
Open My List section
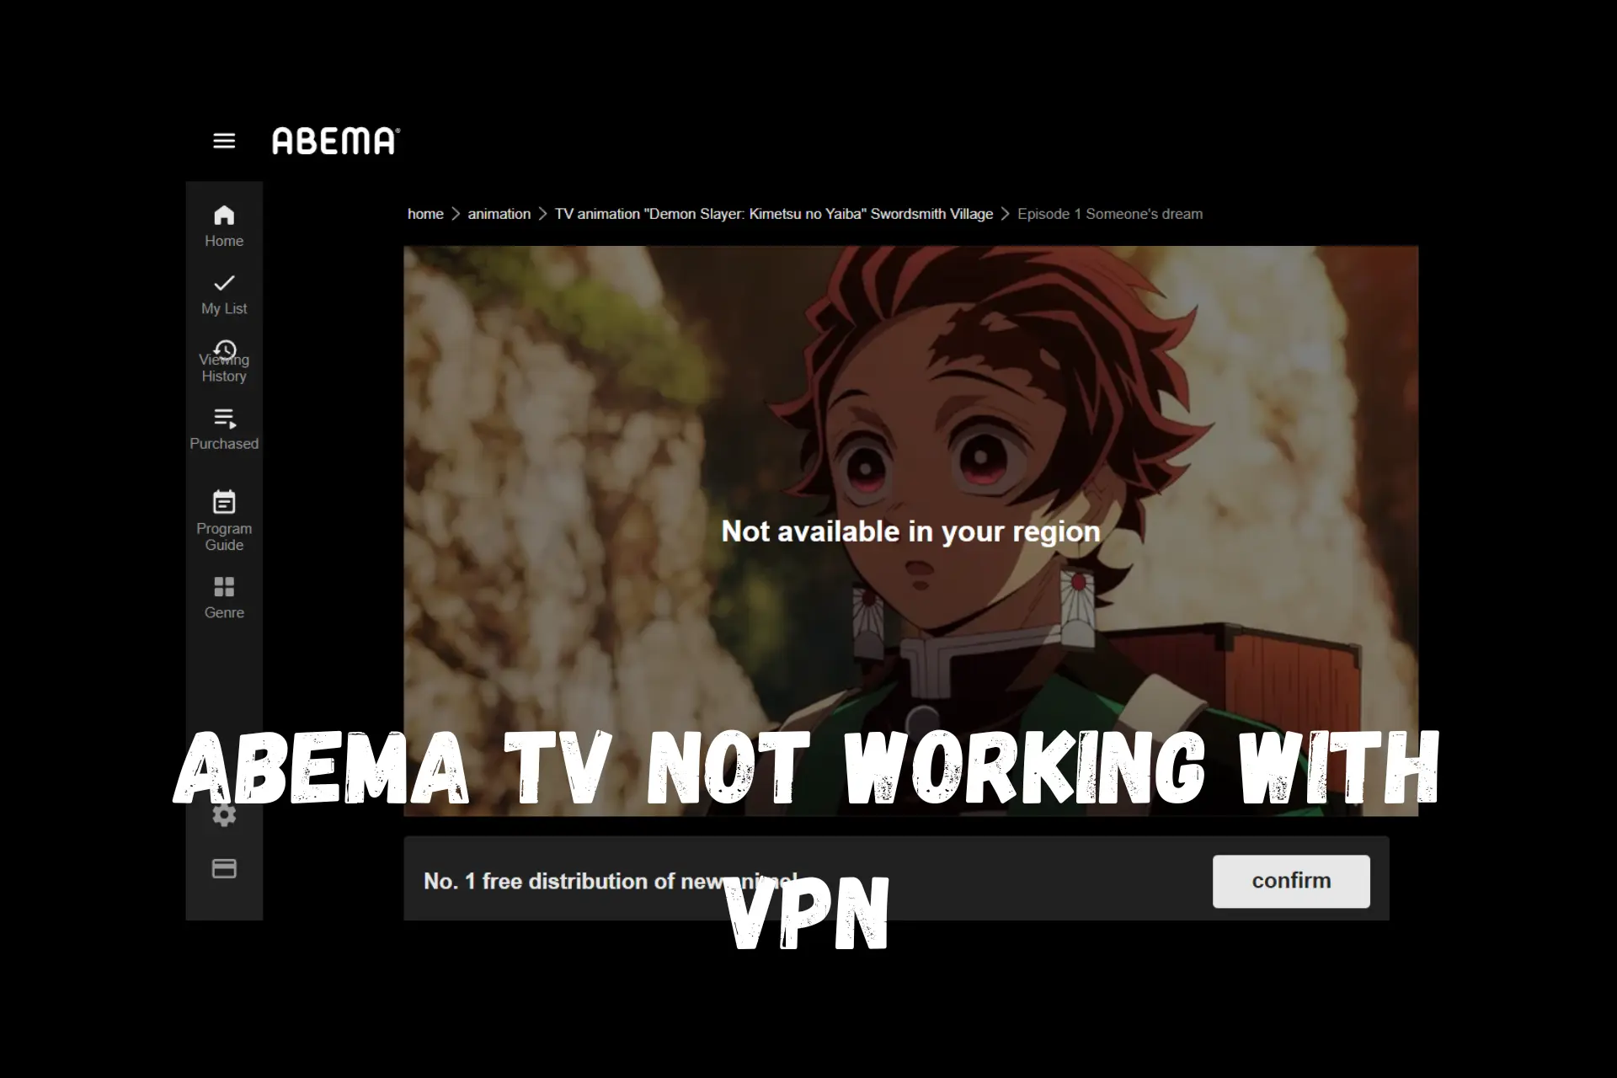pos(224,294)
